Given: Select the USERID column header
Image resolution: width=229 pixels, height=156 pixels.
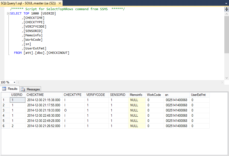Looking at the screenshot, I should click(x=17, y=95).
